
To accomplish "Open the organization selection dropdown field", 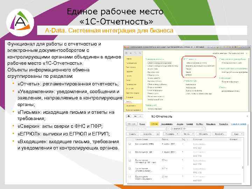I will coord(146,129).
